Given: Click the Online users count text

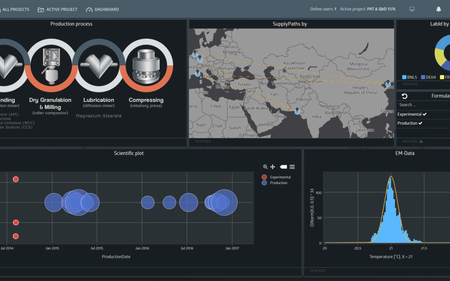Looking at the screenshot, I should pos(323,9).
